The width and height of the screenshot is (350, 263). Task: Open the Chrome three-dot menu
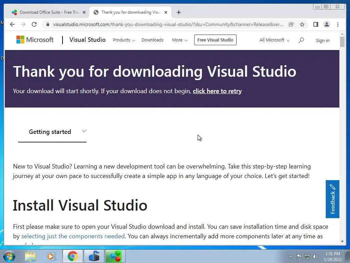338,24
